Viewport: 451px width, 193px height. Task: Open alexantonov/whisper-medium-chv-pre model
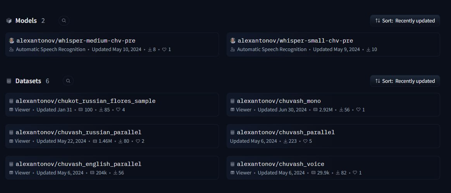[x=76, y=41]
